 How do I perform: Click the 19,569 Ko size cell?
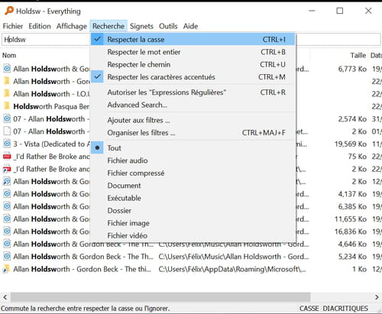[351, 144]
